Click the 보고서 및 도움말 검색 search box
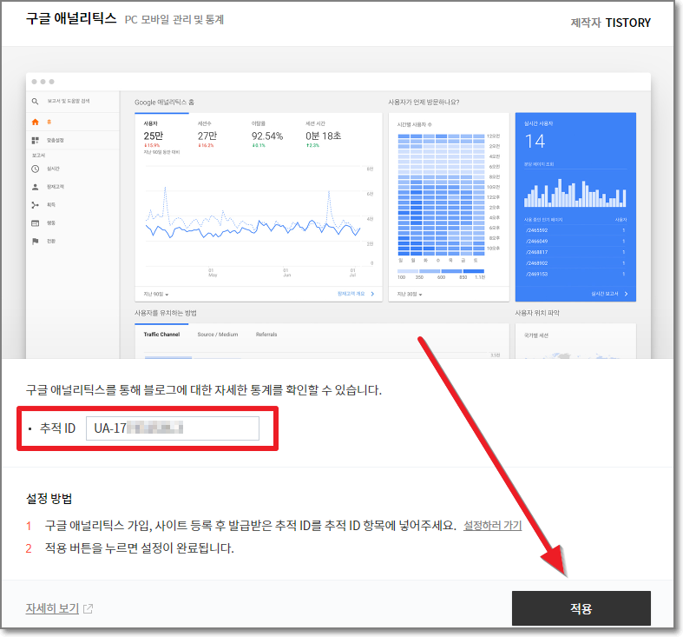 tap(69, 101)
